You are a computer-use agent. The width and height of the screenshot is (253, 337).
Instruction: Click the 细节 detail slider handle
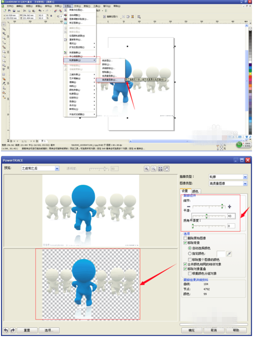[222, 206]
